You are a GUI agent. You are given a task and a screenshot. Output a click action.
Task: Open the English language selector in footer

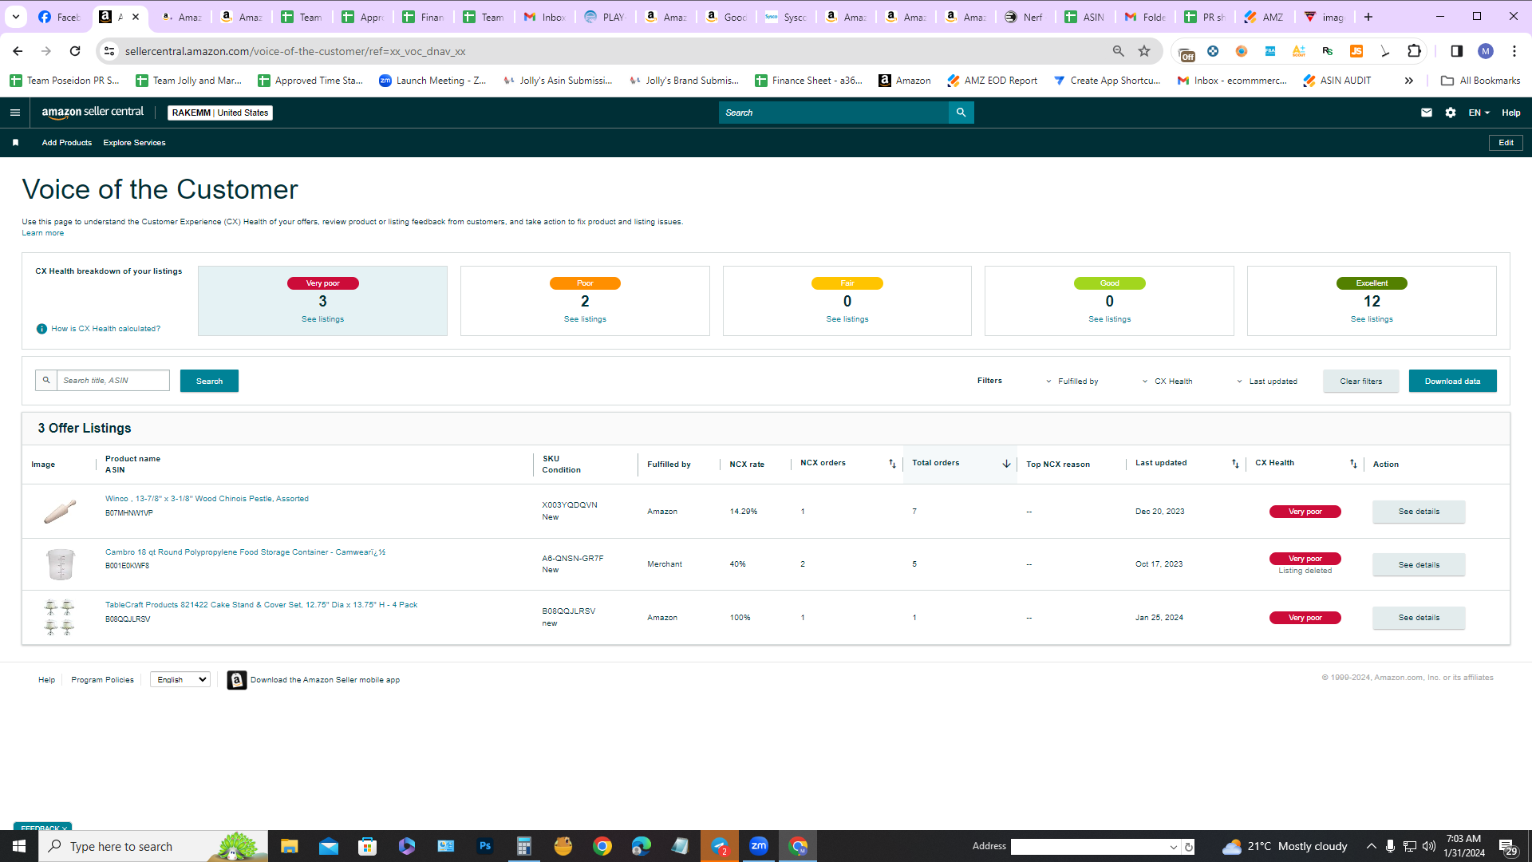click(180, 680)
